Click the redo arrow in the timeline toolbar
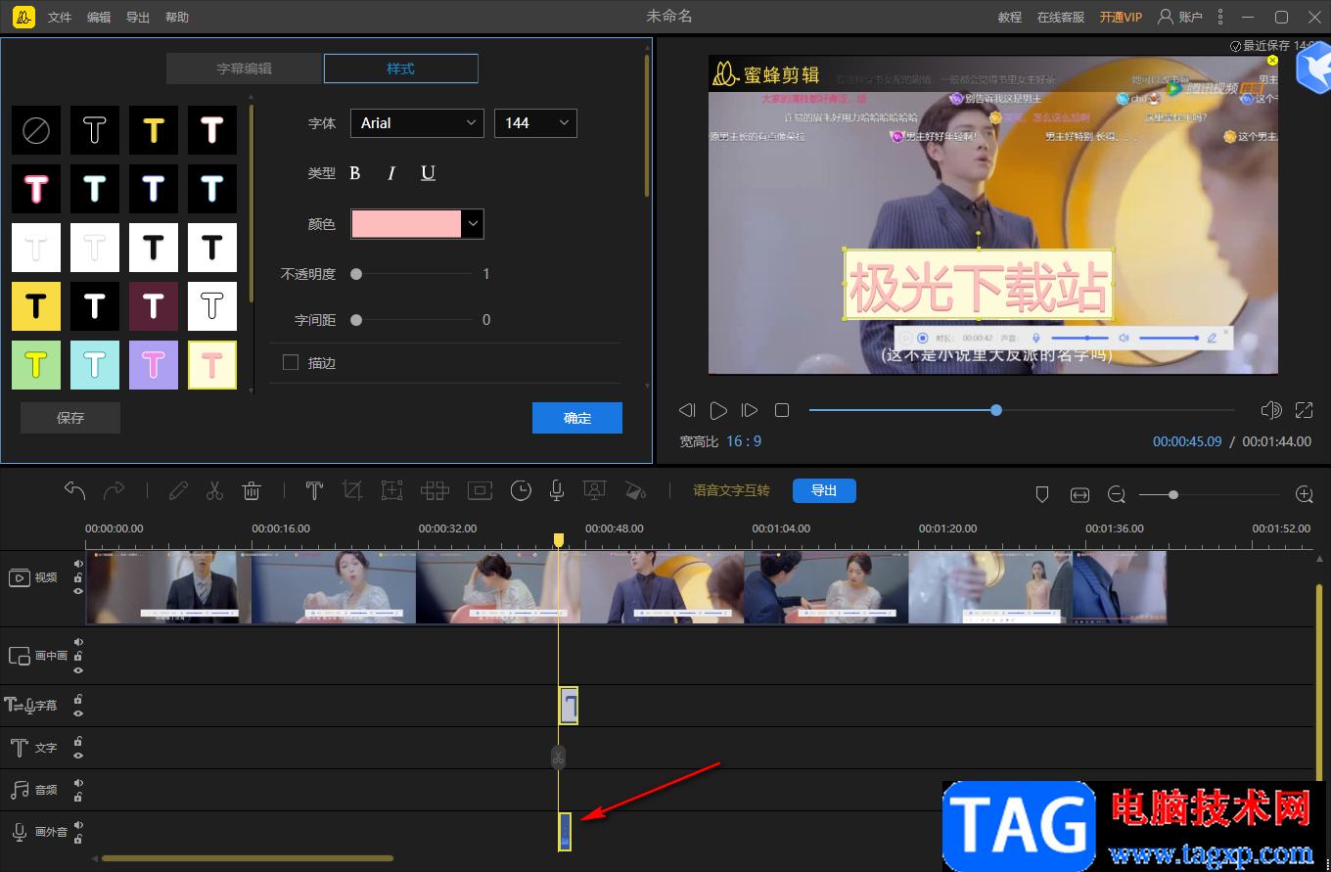1331x872 pixels. point(115,490)
